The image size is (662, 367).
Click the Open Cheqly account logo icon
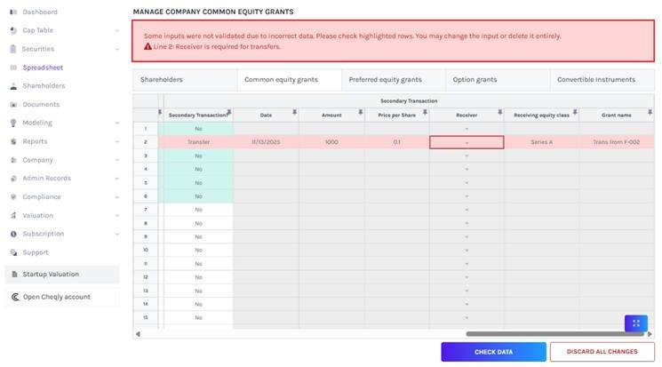(x=14, y=297)
